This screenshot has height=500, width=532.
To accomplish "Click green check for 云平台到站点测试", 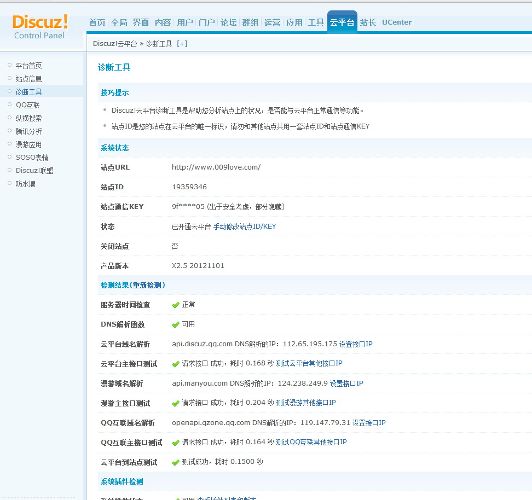I will 175,462.
